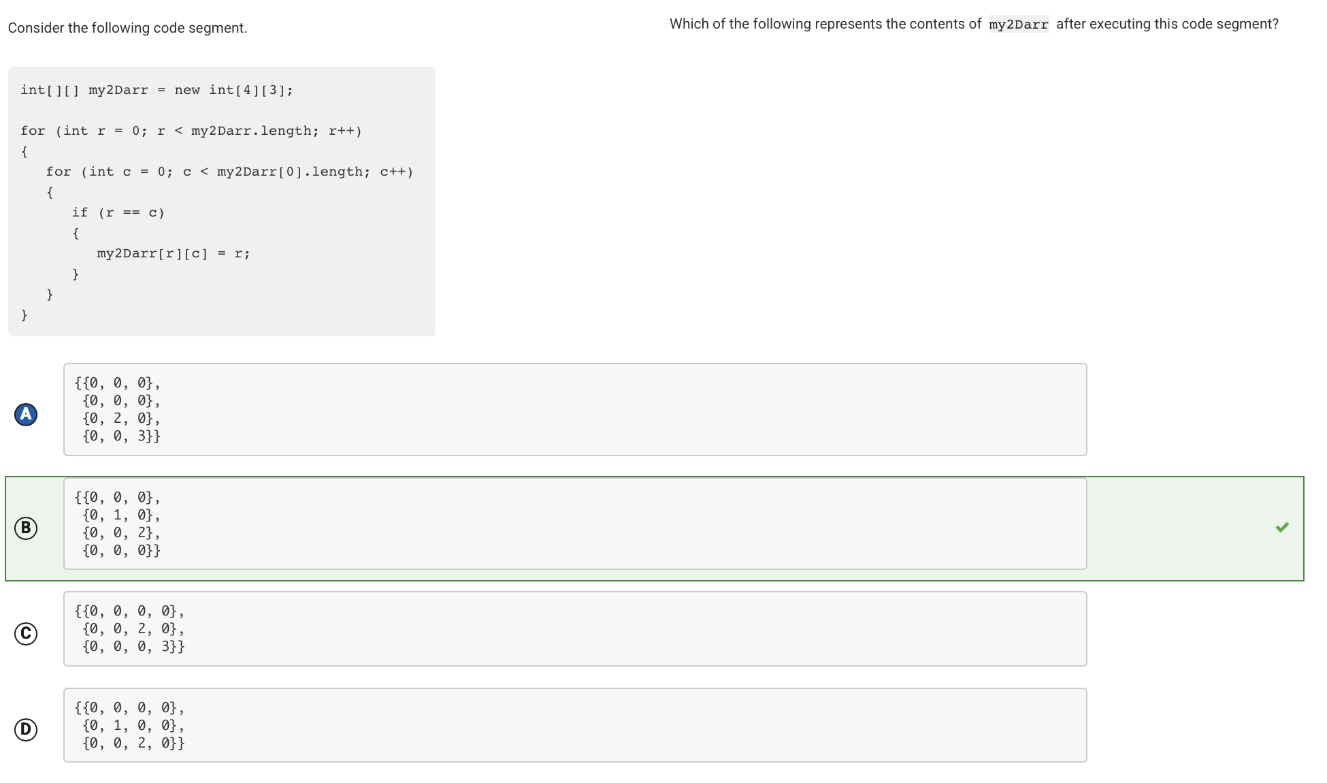Select answer choice B badge

point(25,528)
